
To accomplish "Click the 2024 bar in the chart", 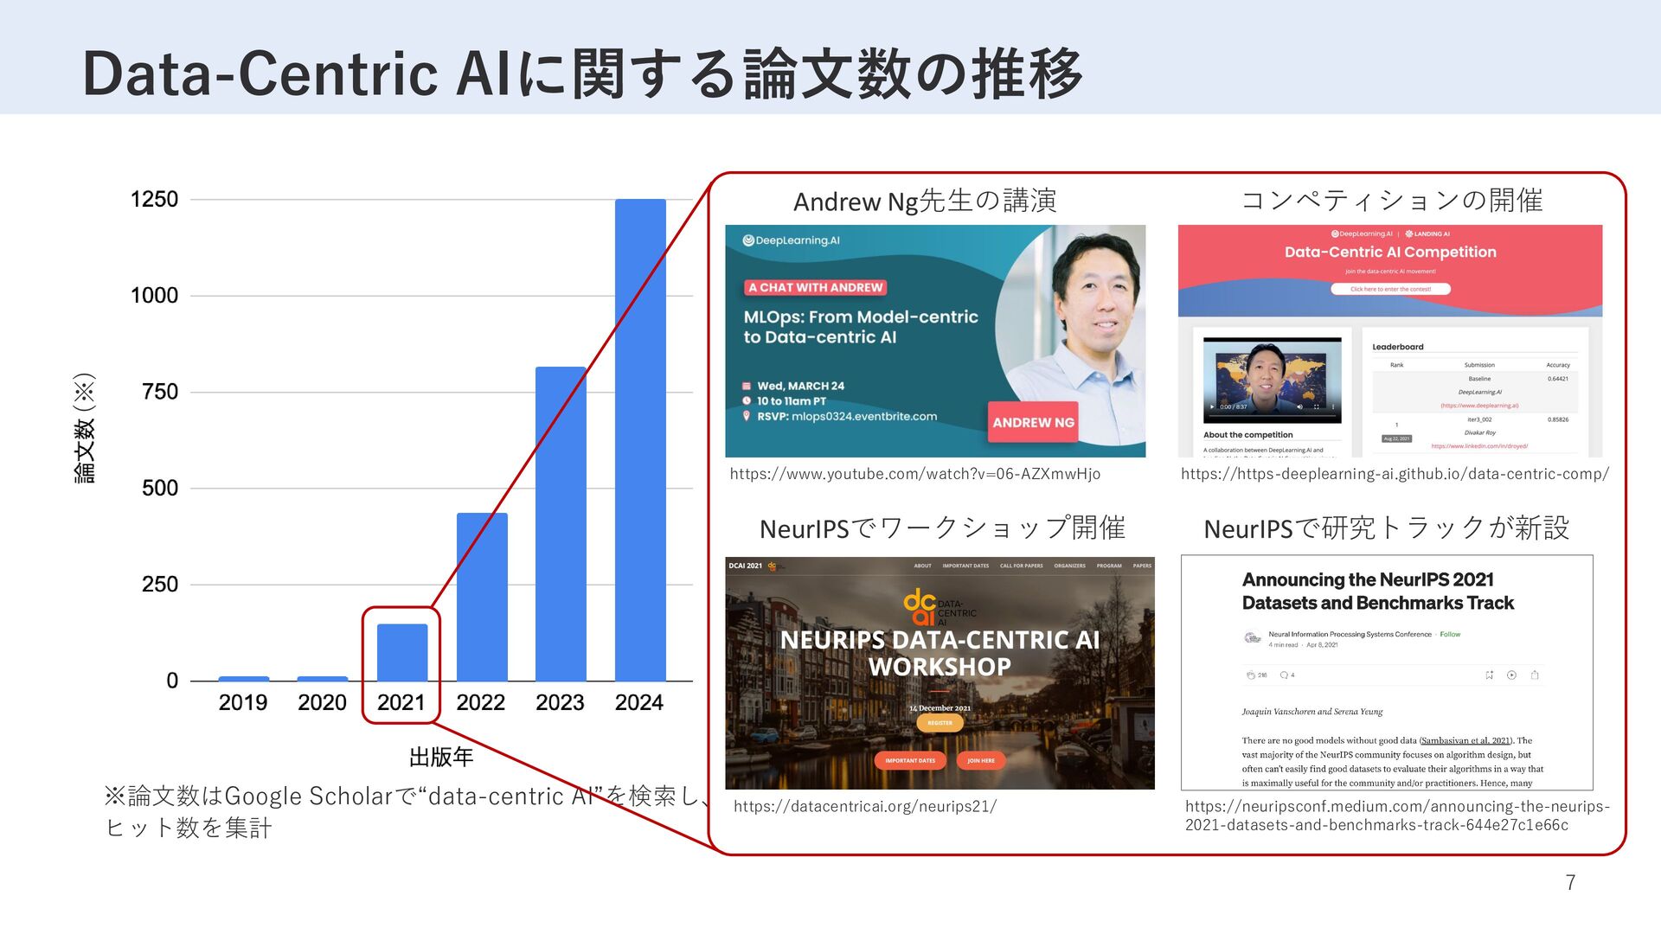I will (640, 439).
